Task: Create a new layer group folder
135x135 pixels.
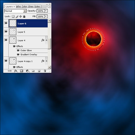Action: [x=33, y=71]
